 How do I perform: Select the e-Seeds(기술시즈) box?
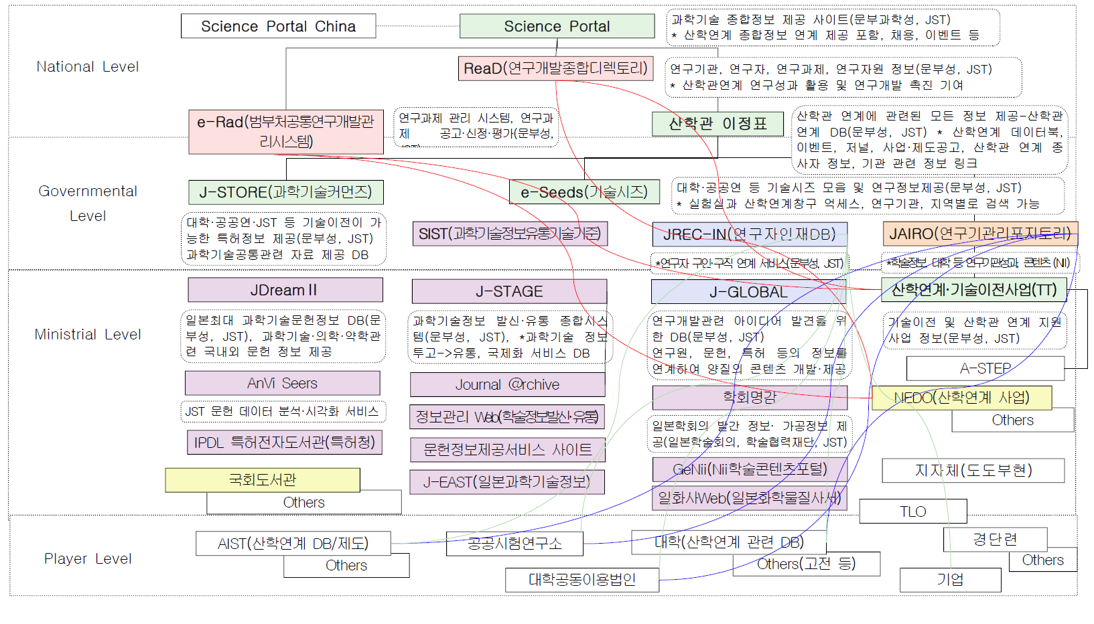[584, 192]
